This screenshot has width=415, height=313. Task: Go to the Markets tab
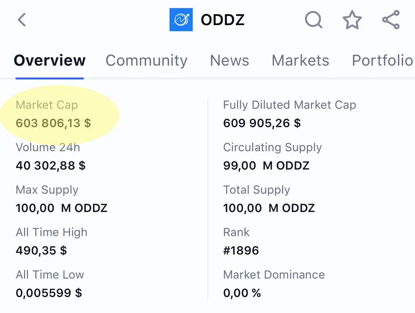click(x=300, y=60)
